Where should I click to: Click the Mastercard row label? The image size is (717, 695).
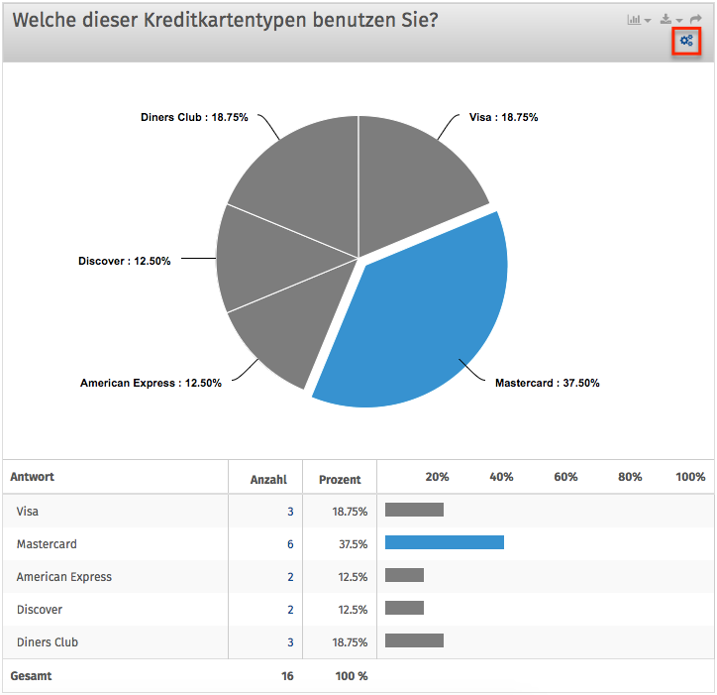pyautogui.click(x=47, y=544)
